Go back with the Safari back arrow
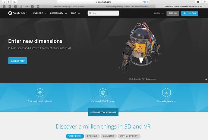 [x=4, y=2]
